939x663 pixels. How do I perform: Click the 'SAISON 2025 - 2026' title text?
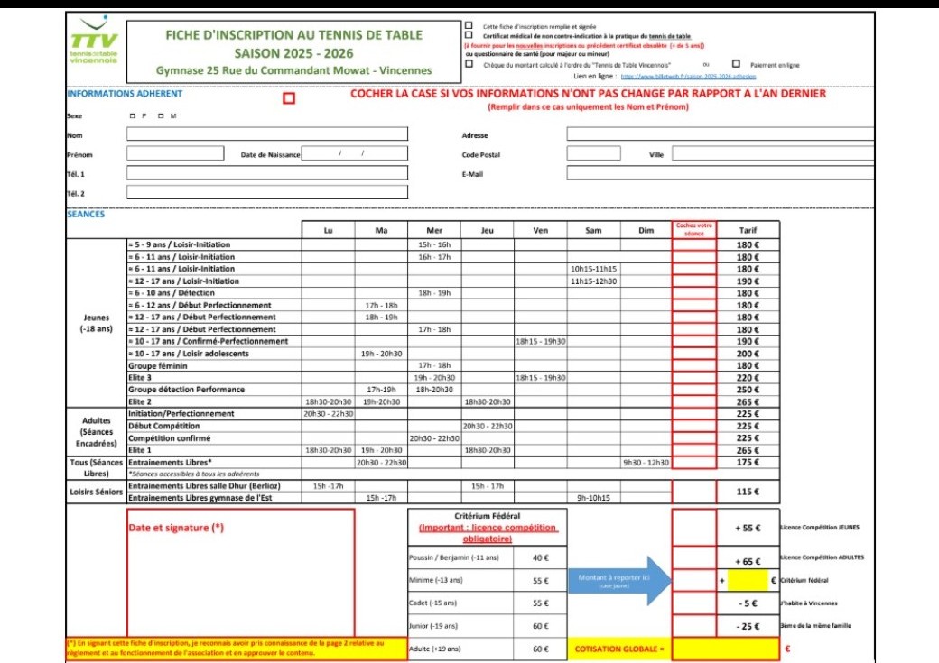[293, 53]
